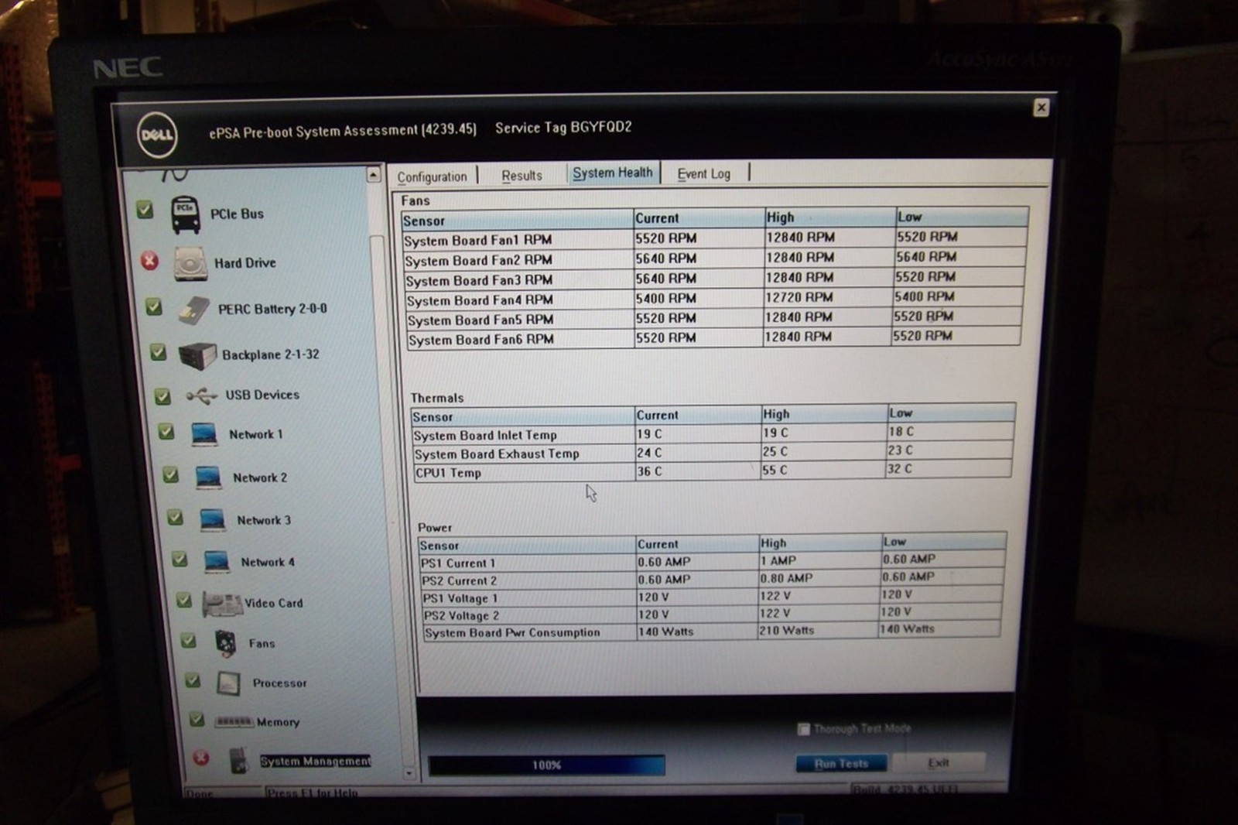Click the Dell logo in header
The height and width of the screenshot is (825, 1238).
(158, 135)
